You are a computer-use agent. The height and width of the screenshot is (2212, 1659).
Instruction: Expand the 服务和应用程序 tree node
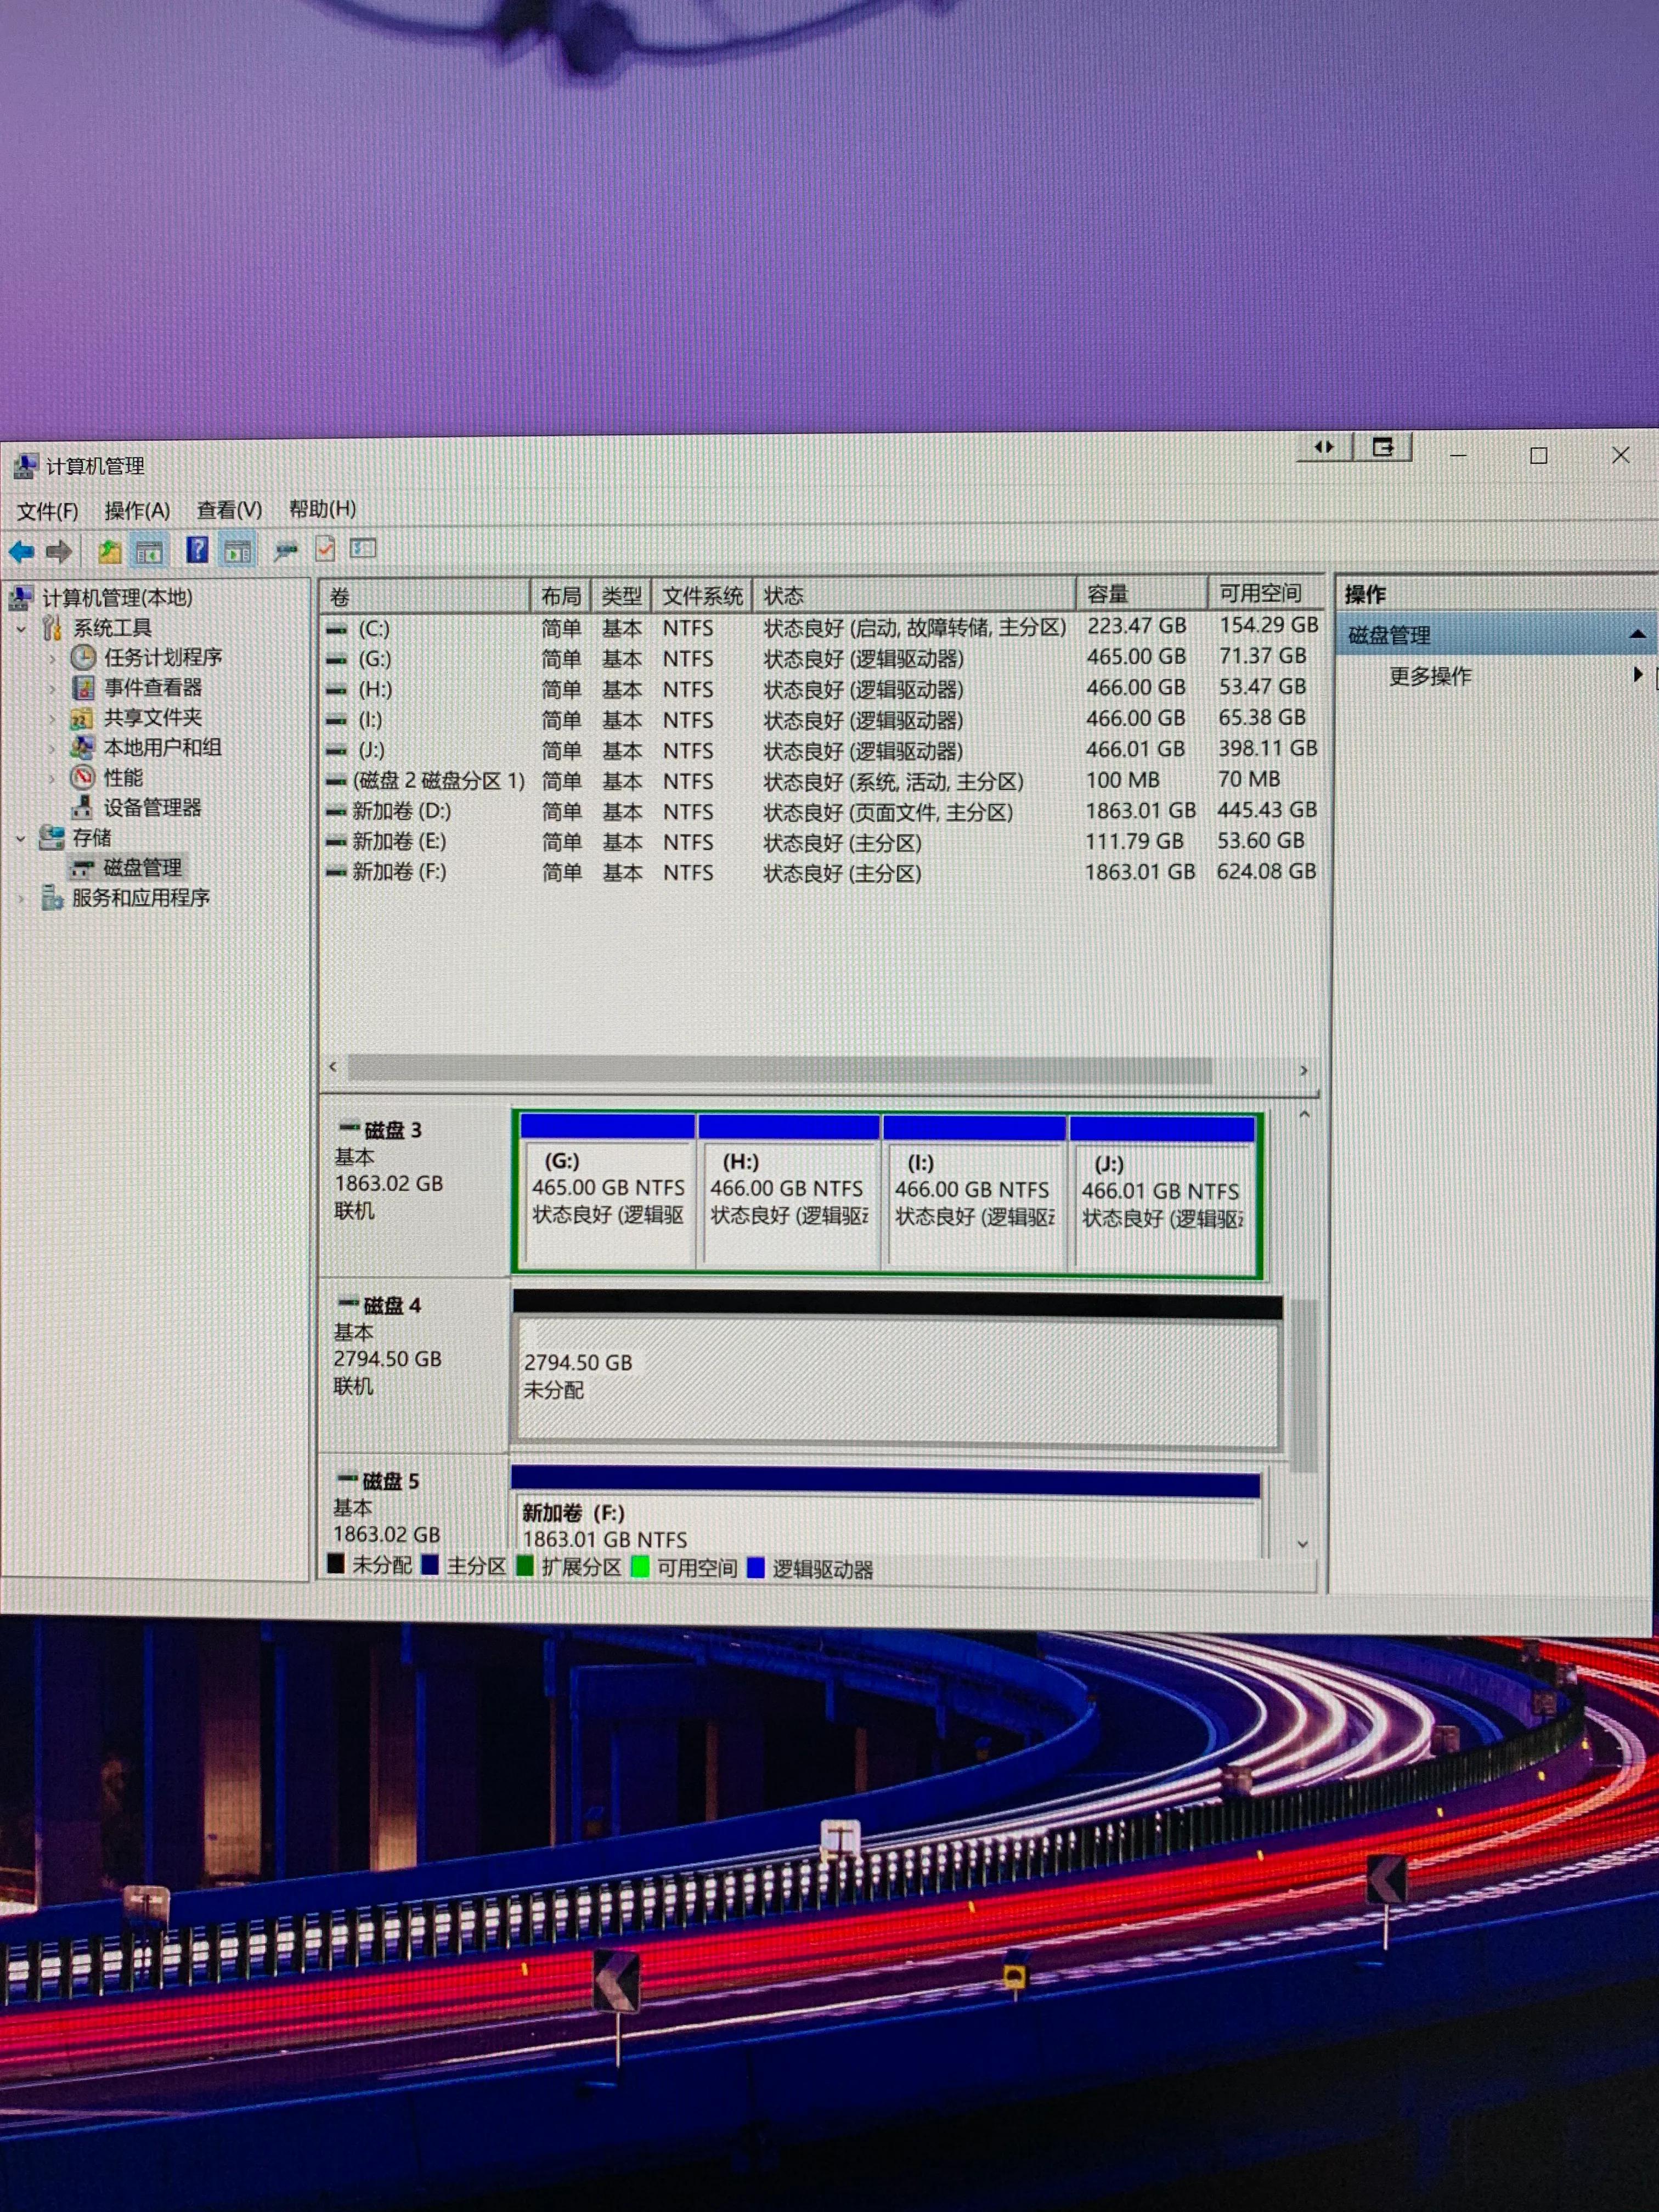[x=21, y=898]
